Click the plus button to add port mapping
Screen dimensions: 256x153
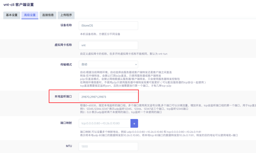(134, 123)
